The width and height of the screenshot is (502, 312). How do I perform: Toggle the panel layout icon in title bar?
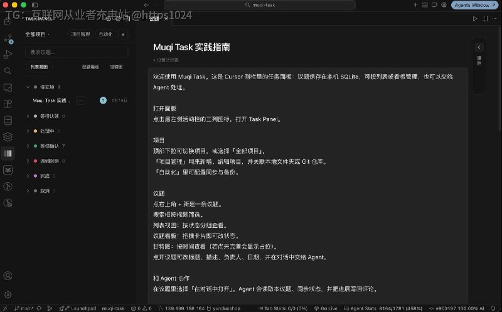tap(425, 5)
